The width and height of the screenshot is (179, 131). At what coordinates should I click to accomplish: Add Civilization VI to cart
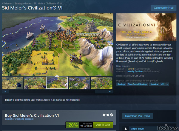pyautogui.click(x=103, y=125)
